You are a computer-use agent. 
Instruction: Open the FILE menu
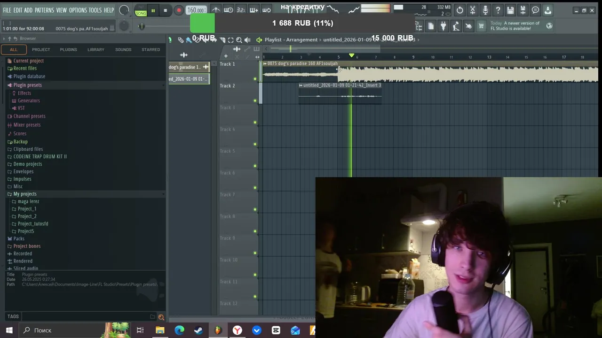tap(7, 10)
